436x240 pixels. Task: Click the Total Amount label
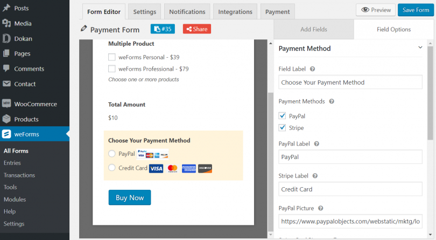point(126,105)
